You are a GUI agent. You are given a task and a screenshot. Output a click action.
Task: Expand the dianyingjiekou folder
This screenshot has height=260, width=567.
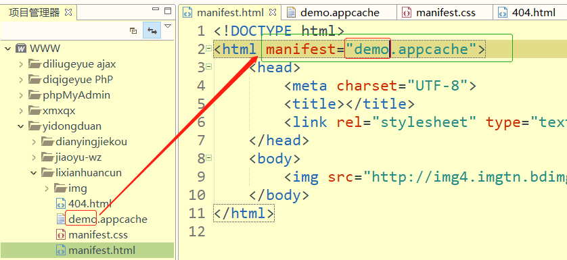[x=34, y=142]
